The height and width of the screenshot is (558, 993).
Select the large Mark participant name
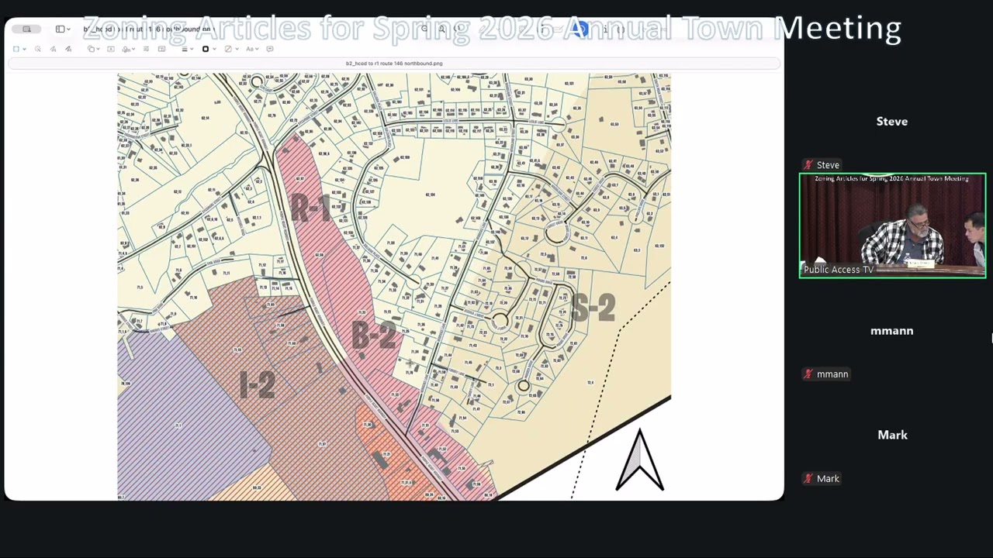[892, 436]
